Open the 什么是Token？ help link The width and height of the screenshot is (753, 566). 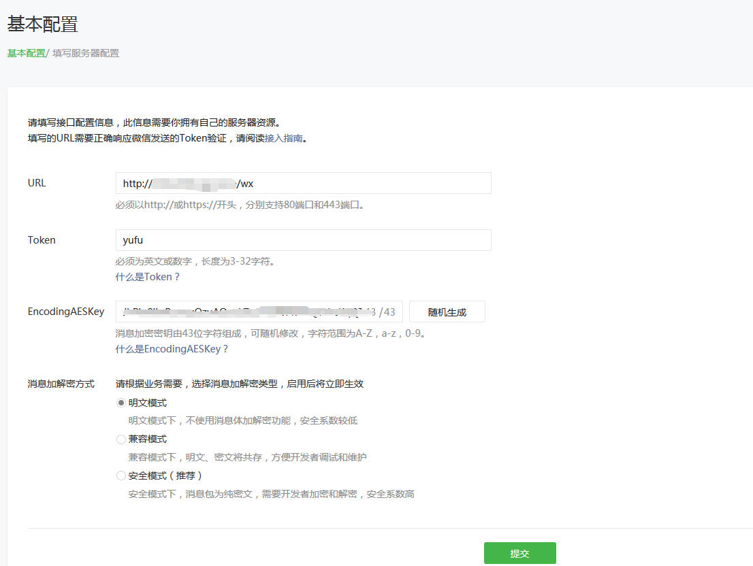[x=148, y=277]
